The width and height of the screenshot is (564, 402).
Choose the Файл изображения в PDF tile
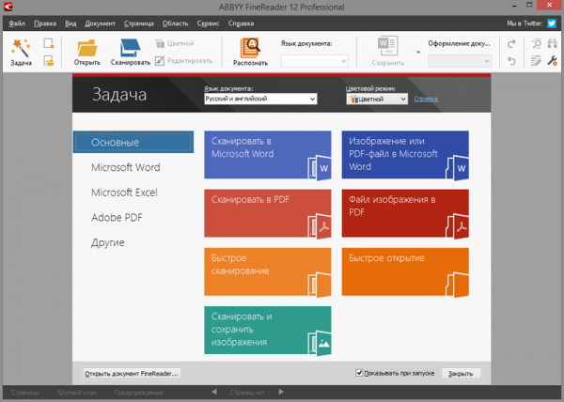pyautogui.click(x=404, y=212)
